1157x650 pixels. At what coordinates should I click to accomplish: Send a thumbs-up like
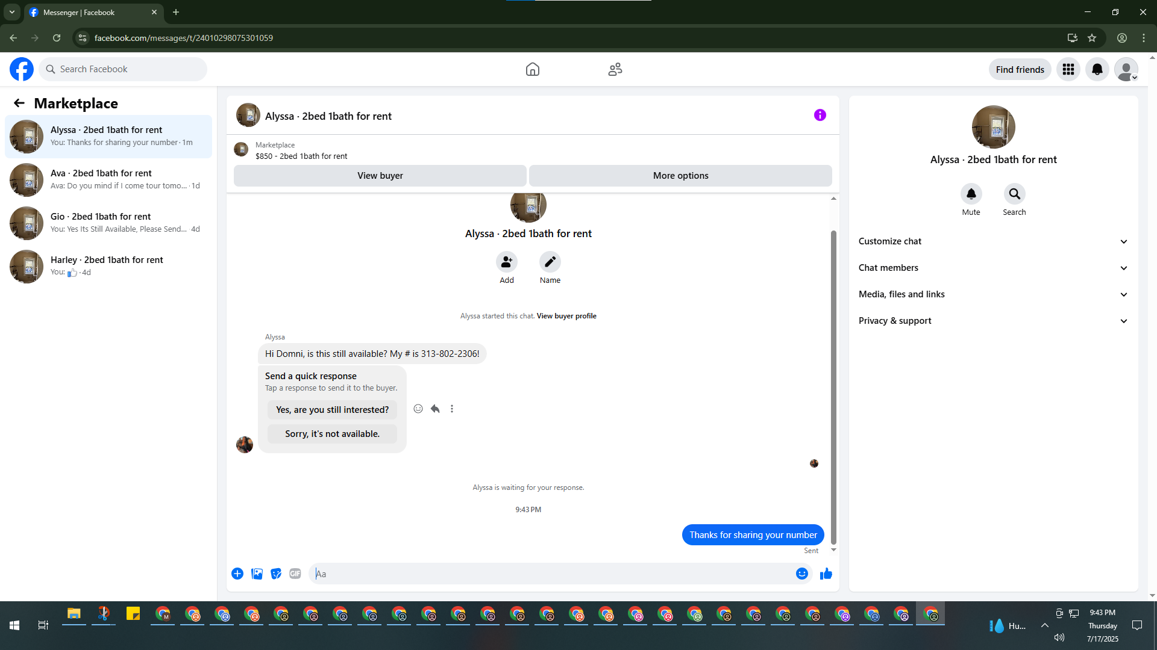click(x=826, y=574)
